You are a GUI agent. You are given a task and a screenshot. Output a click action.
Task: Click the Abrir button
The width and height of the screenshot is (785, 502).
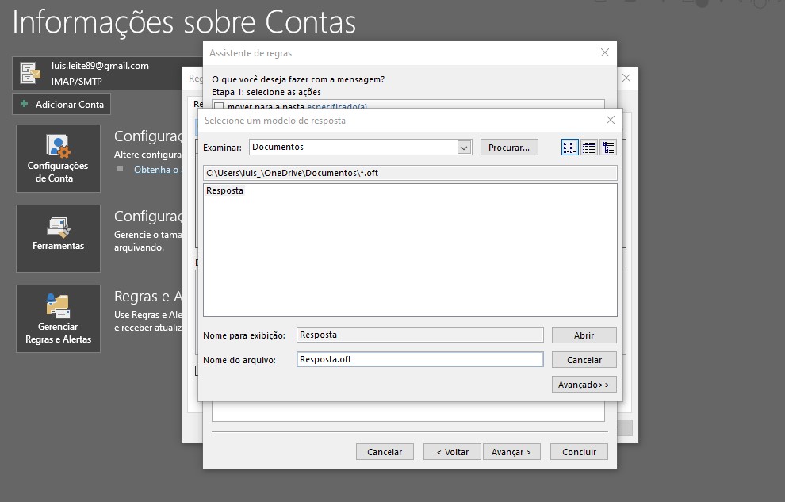pos(584,335)
